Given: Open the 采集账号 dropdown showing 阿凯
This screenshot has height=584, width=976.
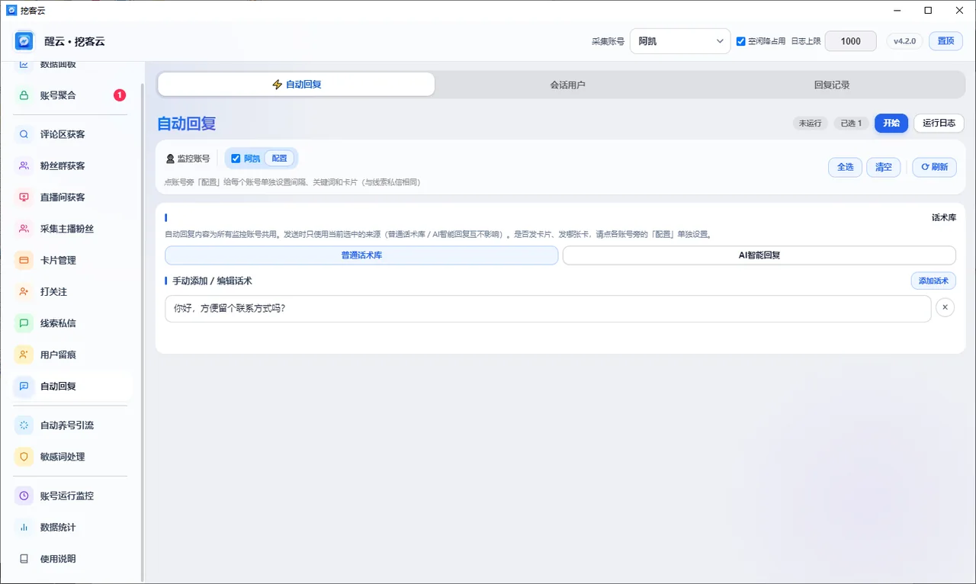Looking at the screenshot, I should point(680,41).
